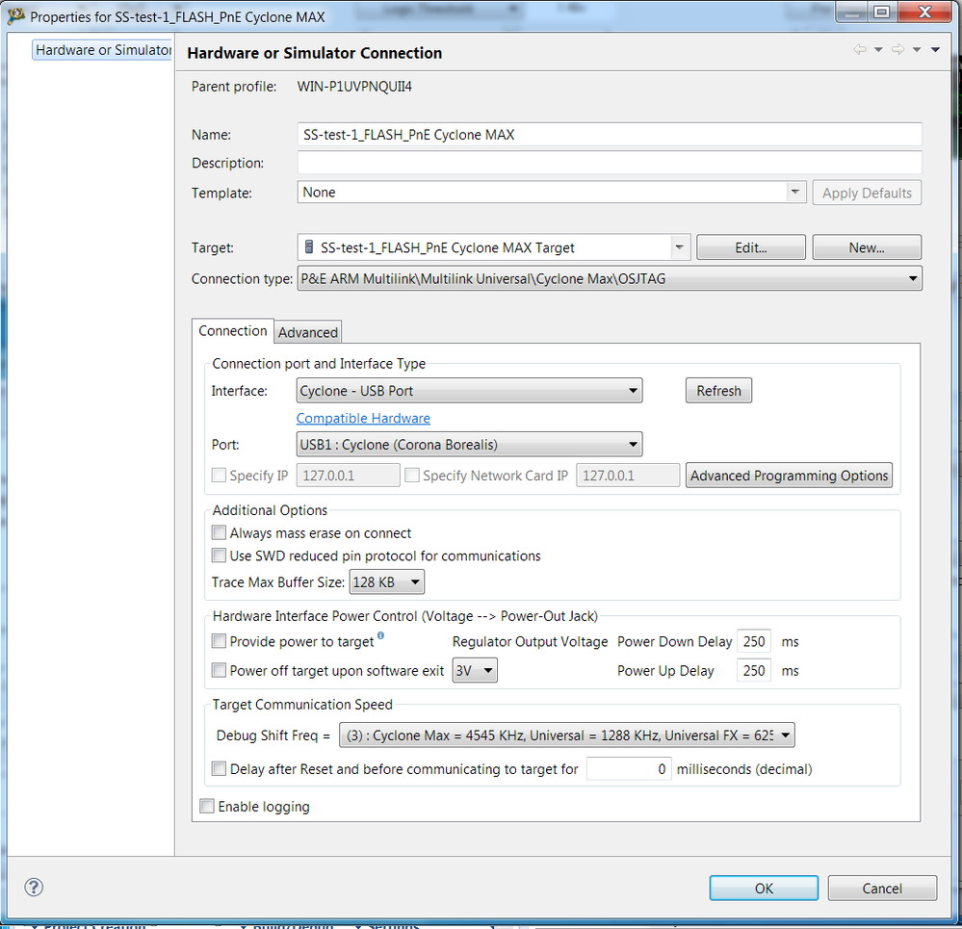Click Advanced Programming Options button
Image resolution: width=962 pixels, height=929 pixels.
coord(789,476)
